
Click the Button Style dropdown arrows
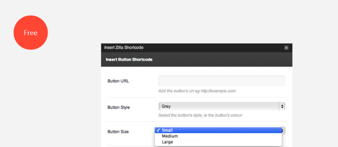pos(282,106)
